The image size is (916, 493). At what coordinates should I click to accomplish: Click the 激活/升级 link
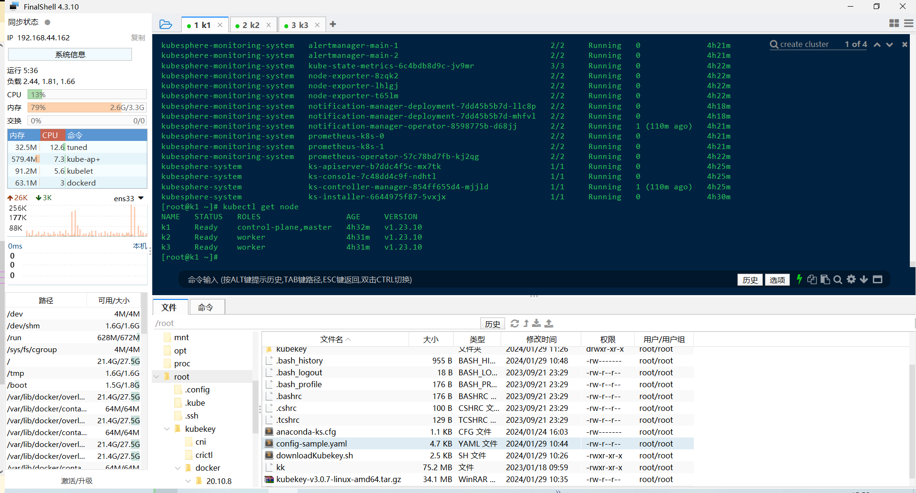(x=77, y=481)
